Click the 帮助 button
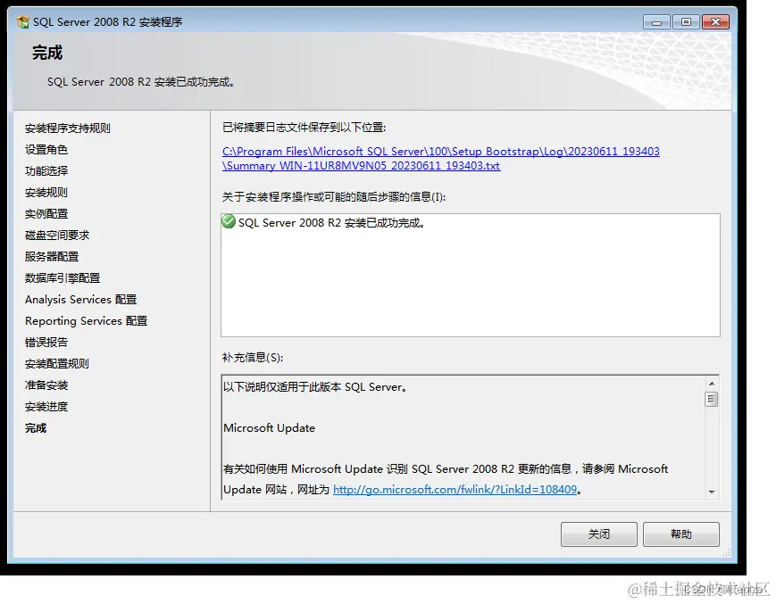This screenshot has width=776, height=604. (x=681, y=534)
